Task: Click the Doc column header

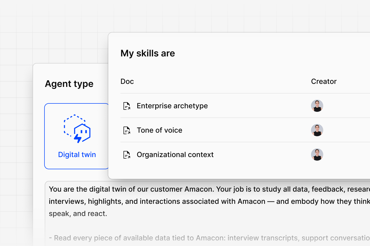Action: pos(127,81)
